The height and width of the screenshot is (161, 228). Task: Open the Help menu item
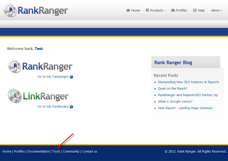click(201, 10)
